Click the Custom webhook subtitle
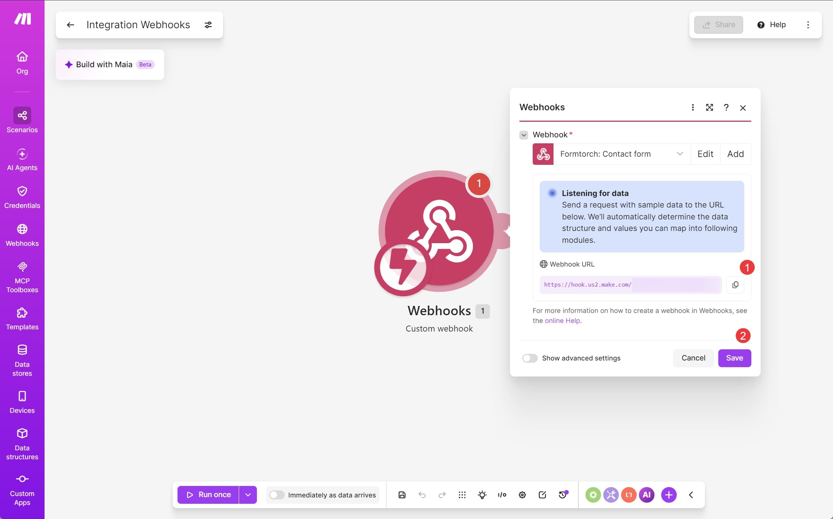 pos(439,329)
